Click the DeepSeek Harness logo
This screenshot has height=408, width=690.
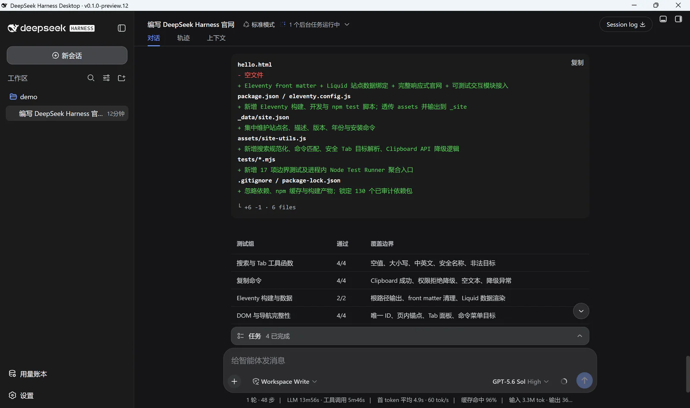(x=51, y=28)
